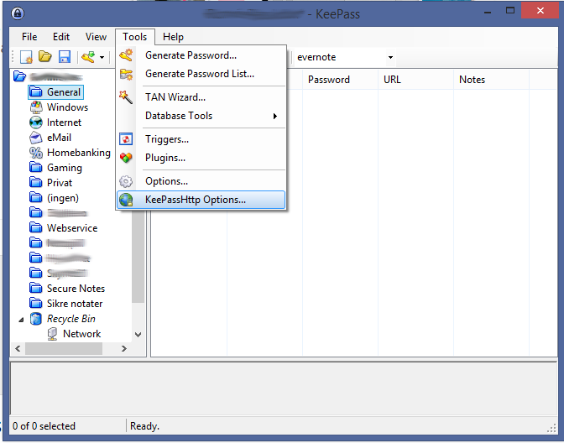Viewport: 564px width, 443px height.
Task: Select the Secure Notes group
Action: (76, 289)
